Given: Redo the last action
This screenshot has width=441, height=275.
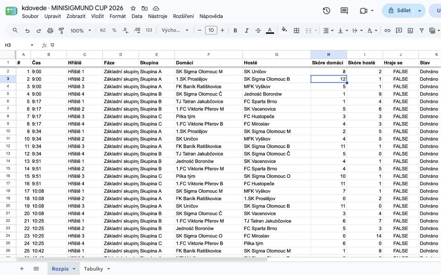Looking at the screenshot, I should coord(39,30).
